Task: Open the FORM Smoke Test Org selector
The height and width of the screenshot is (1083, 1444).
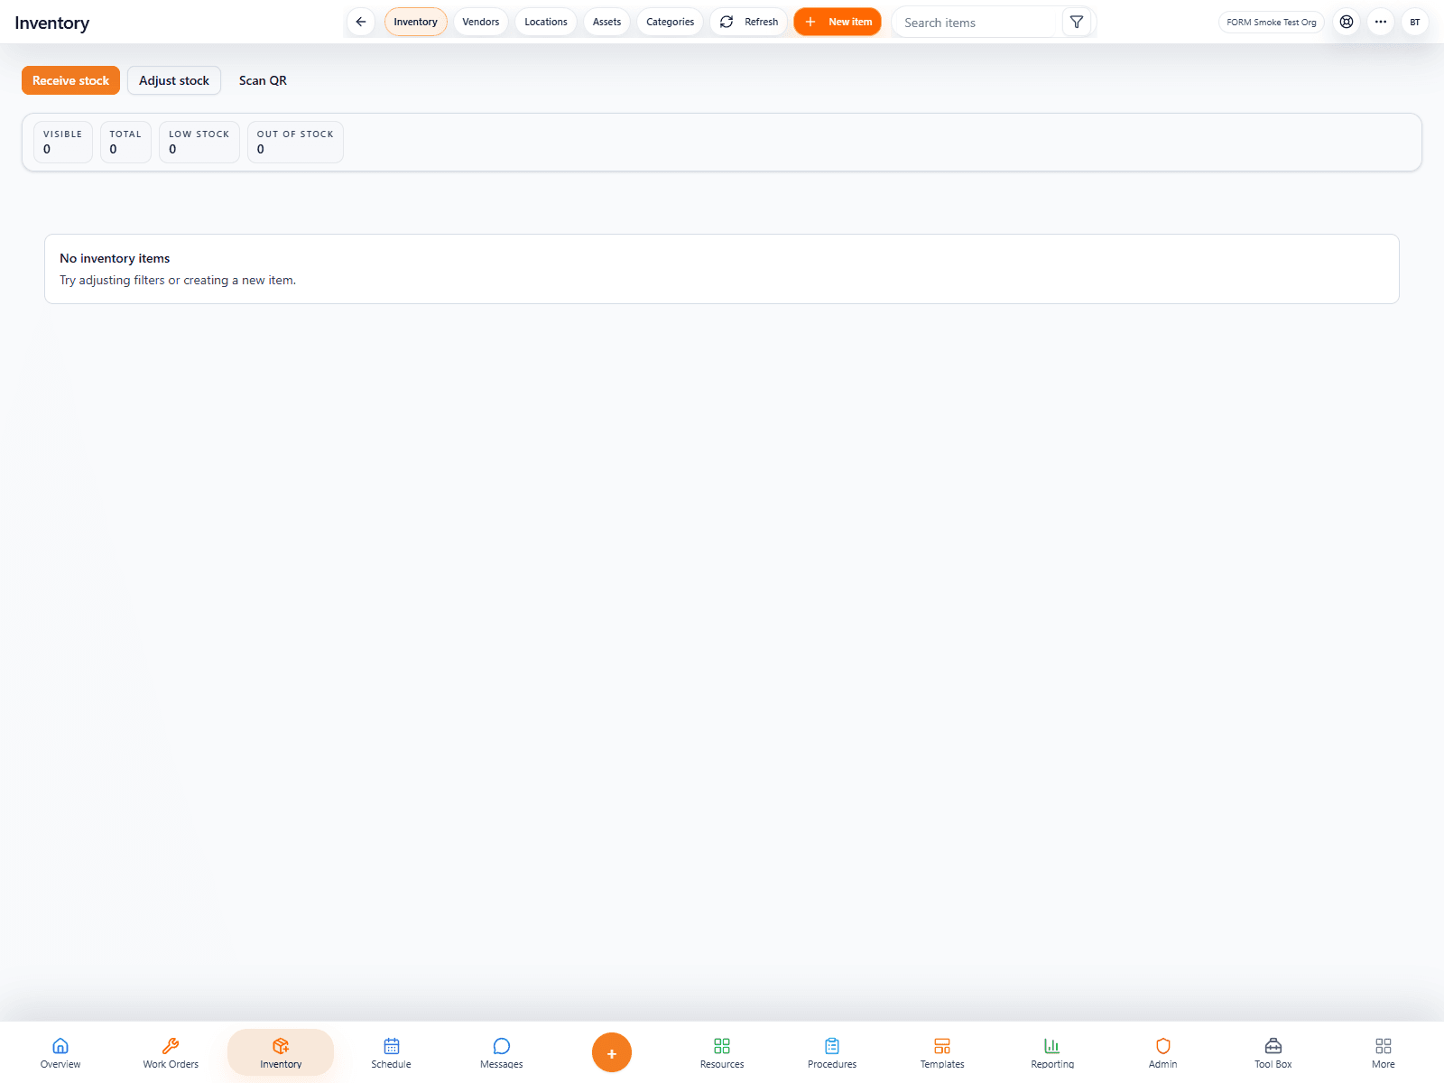Action: [1272, 22]
